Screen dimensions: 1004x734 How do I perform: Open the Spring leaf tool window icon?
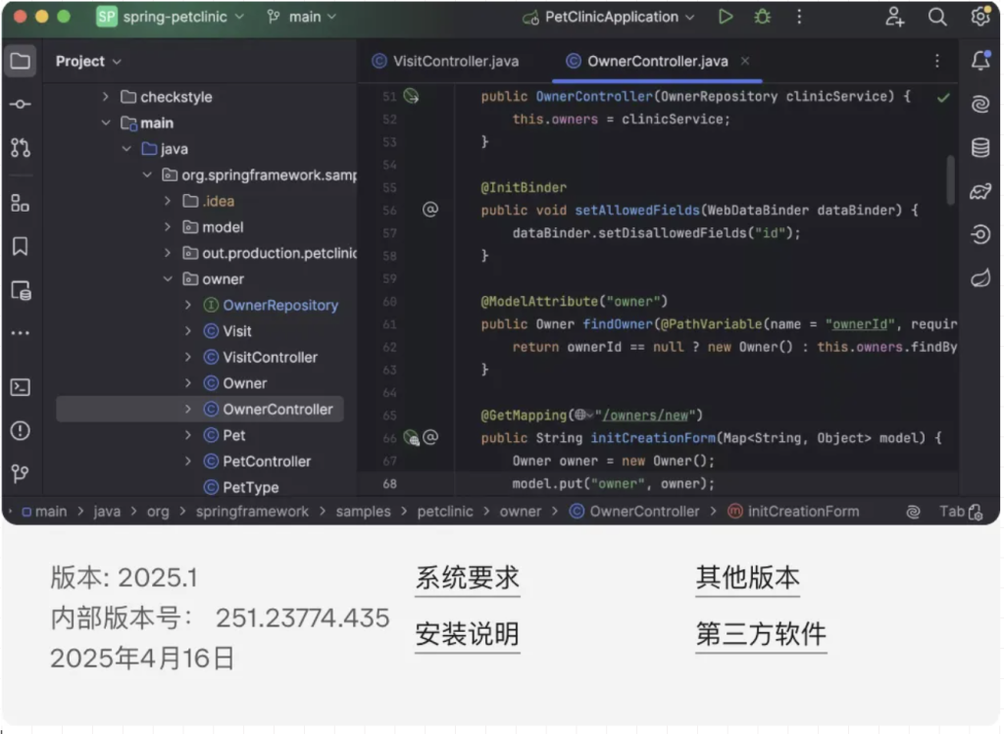coord(980,277)
